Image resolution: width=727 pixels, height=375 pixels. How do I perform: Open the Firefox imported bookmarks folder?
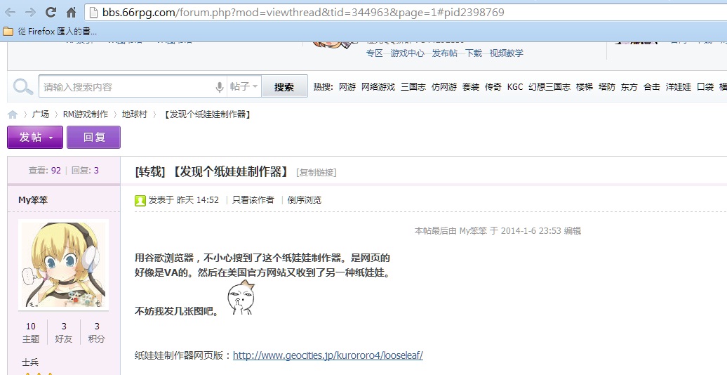[x=50, y=32]
